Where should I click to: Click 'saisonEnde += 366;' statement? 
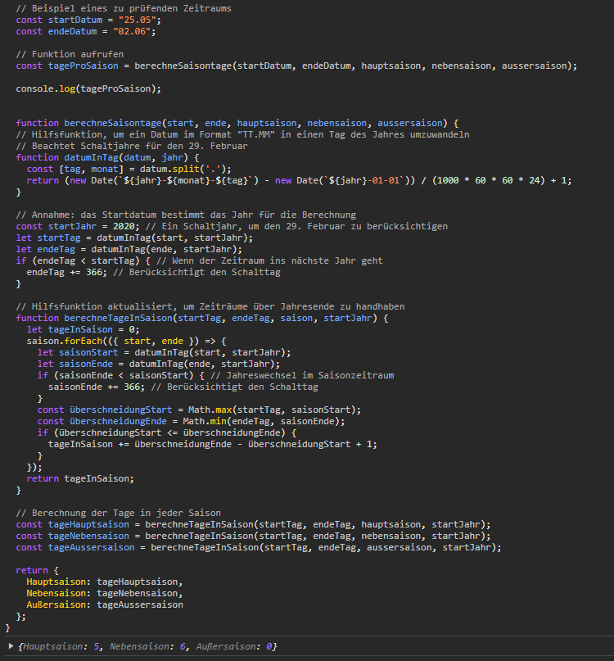coord(97,387)
